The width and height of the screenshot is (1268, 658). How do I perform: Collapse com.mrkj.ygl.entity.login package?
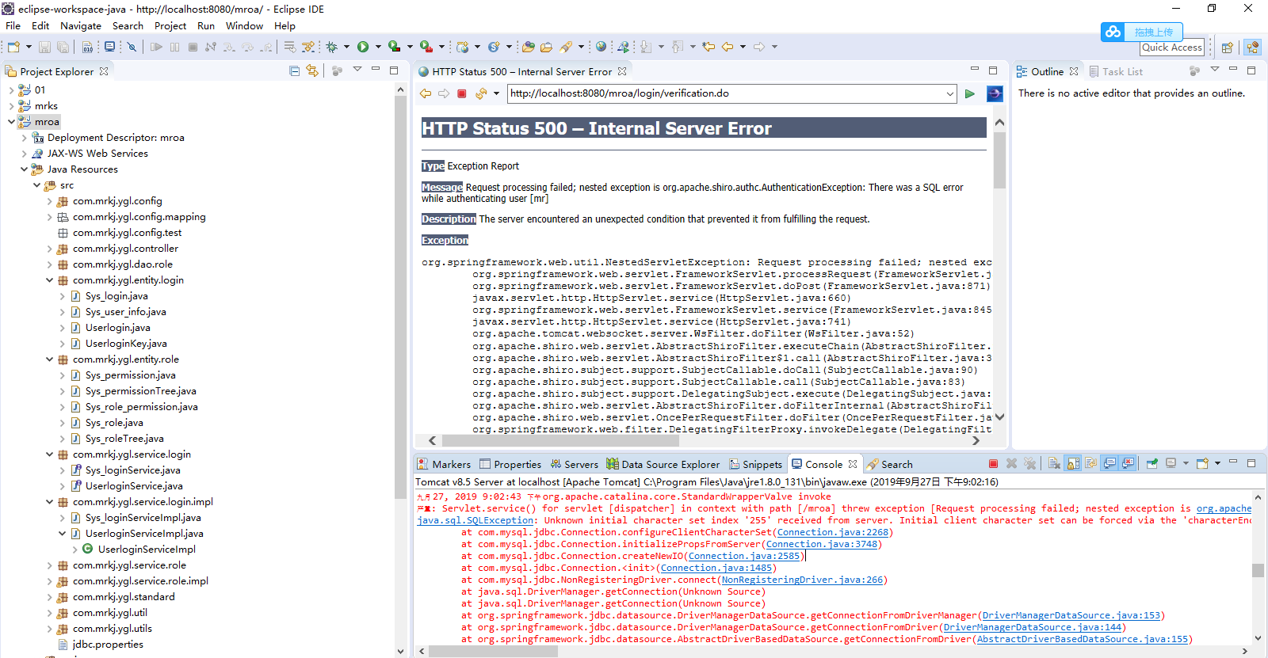(x=49, y=280)
